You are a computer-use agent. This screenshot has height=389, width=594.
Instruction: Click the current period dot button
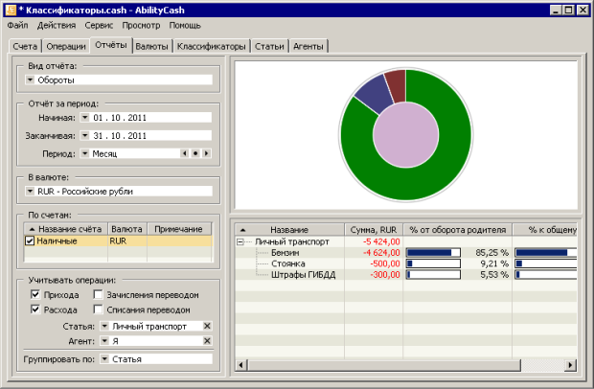point(194,153)
